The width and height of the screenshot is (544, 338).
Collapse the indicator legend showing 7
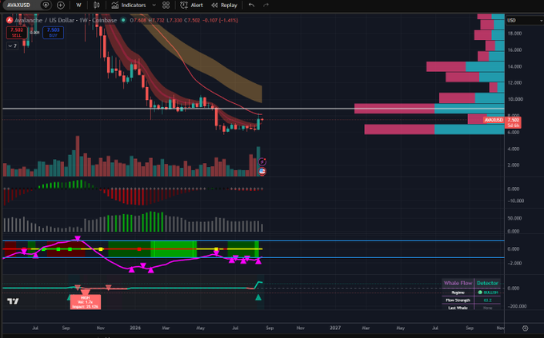point(12,46)
